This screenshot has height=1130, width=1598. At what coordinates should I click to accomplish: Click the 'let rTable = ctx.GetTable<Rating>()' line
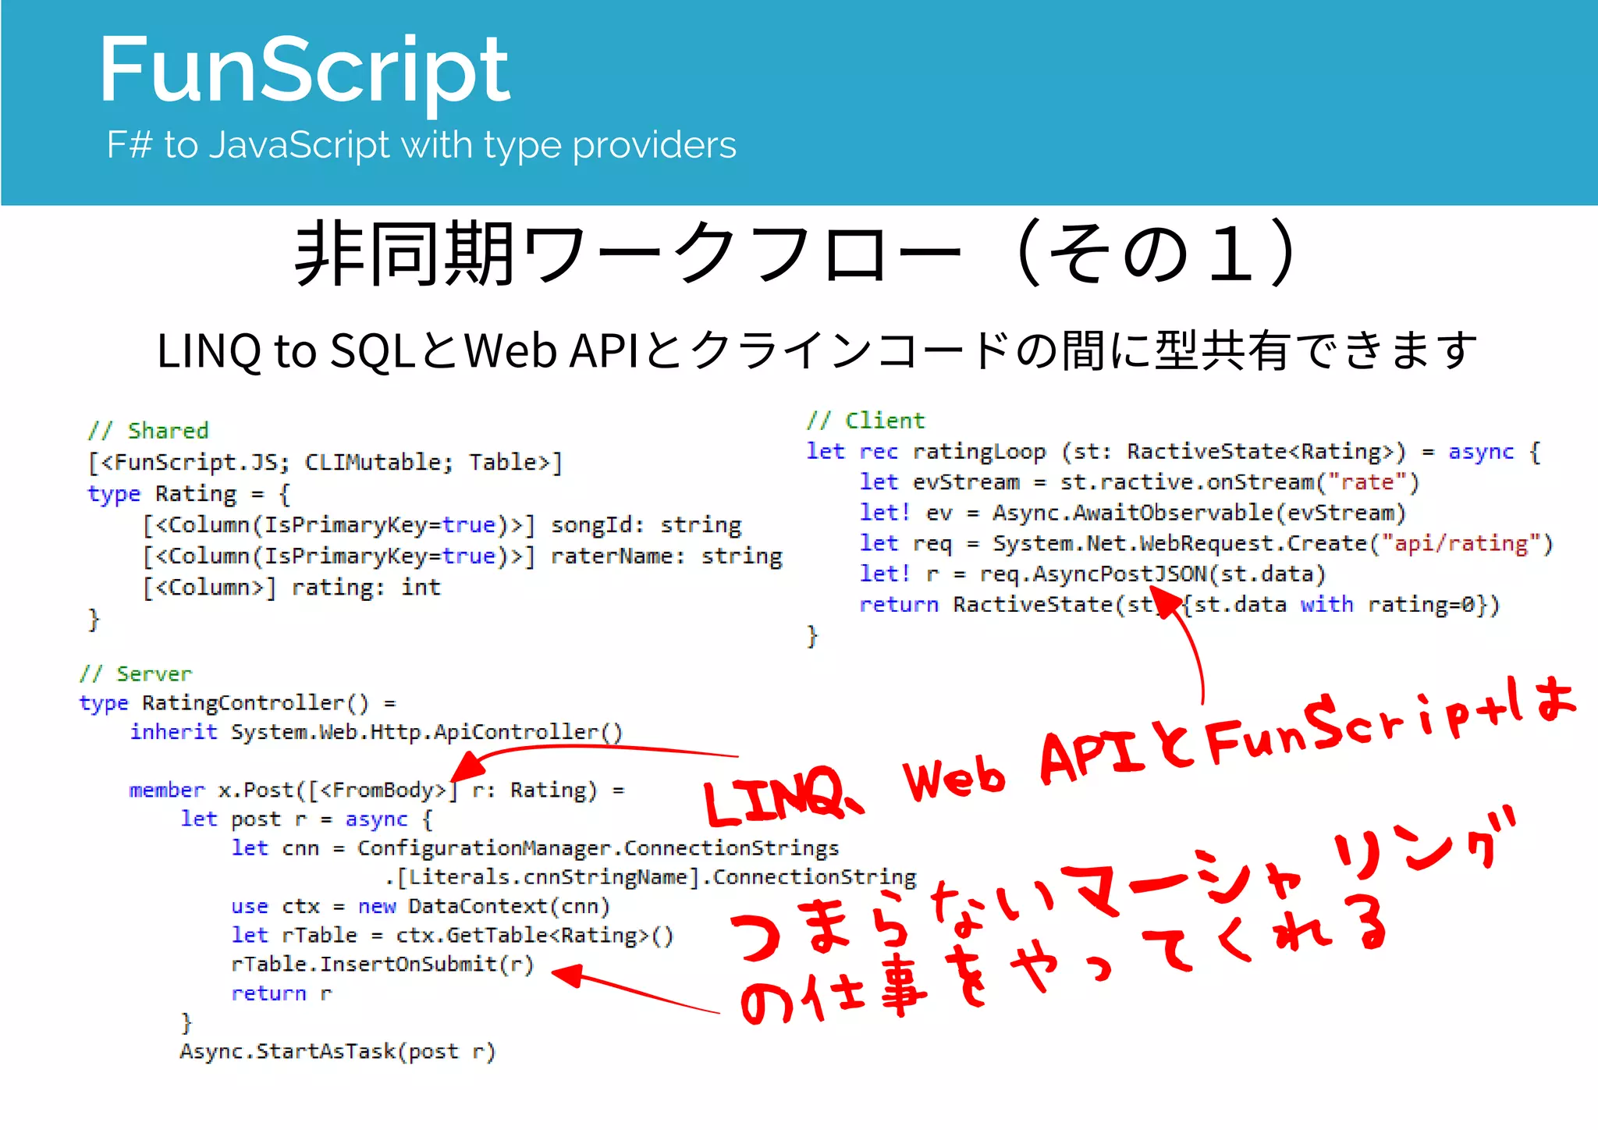(x=453, y=935)
